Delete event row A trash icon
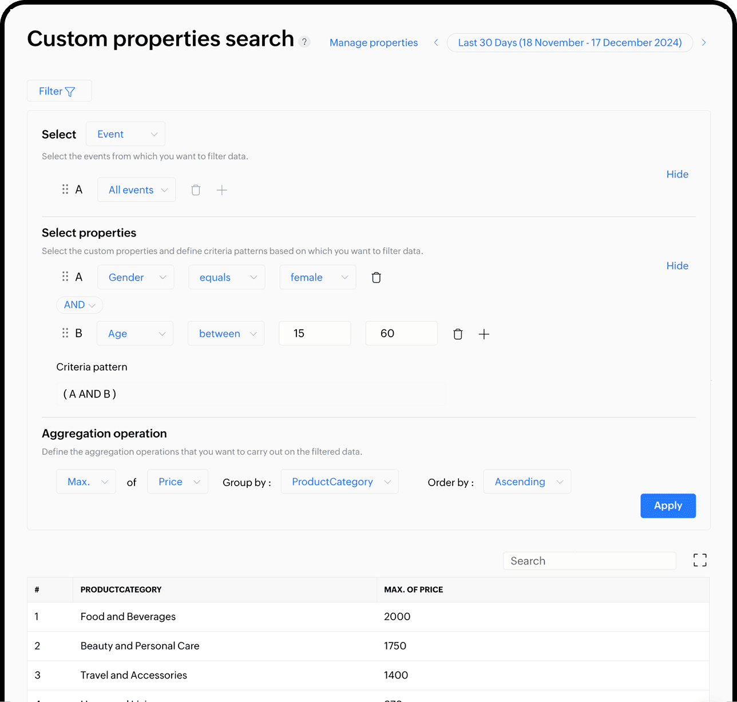The image size is (737, 702). [196, 190]
